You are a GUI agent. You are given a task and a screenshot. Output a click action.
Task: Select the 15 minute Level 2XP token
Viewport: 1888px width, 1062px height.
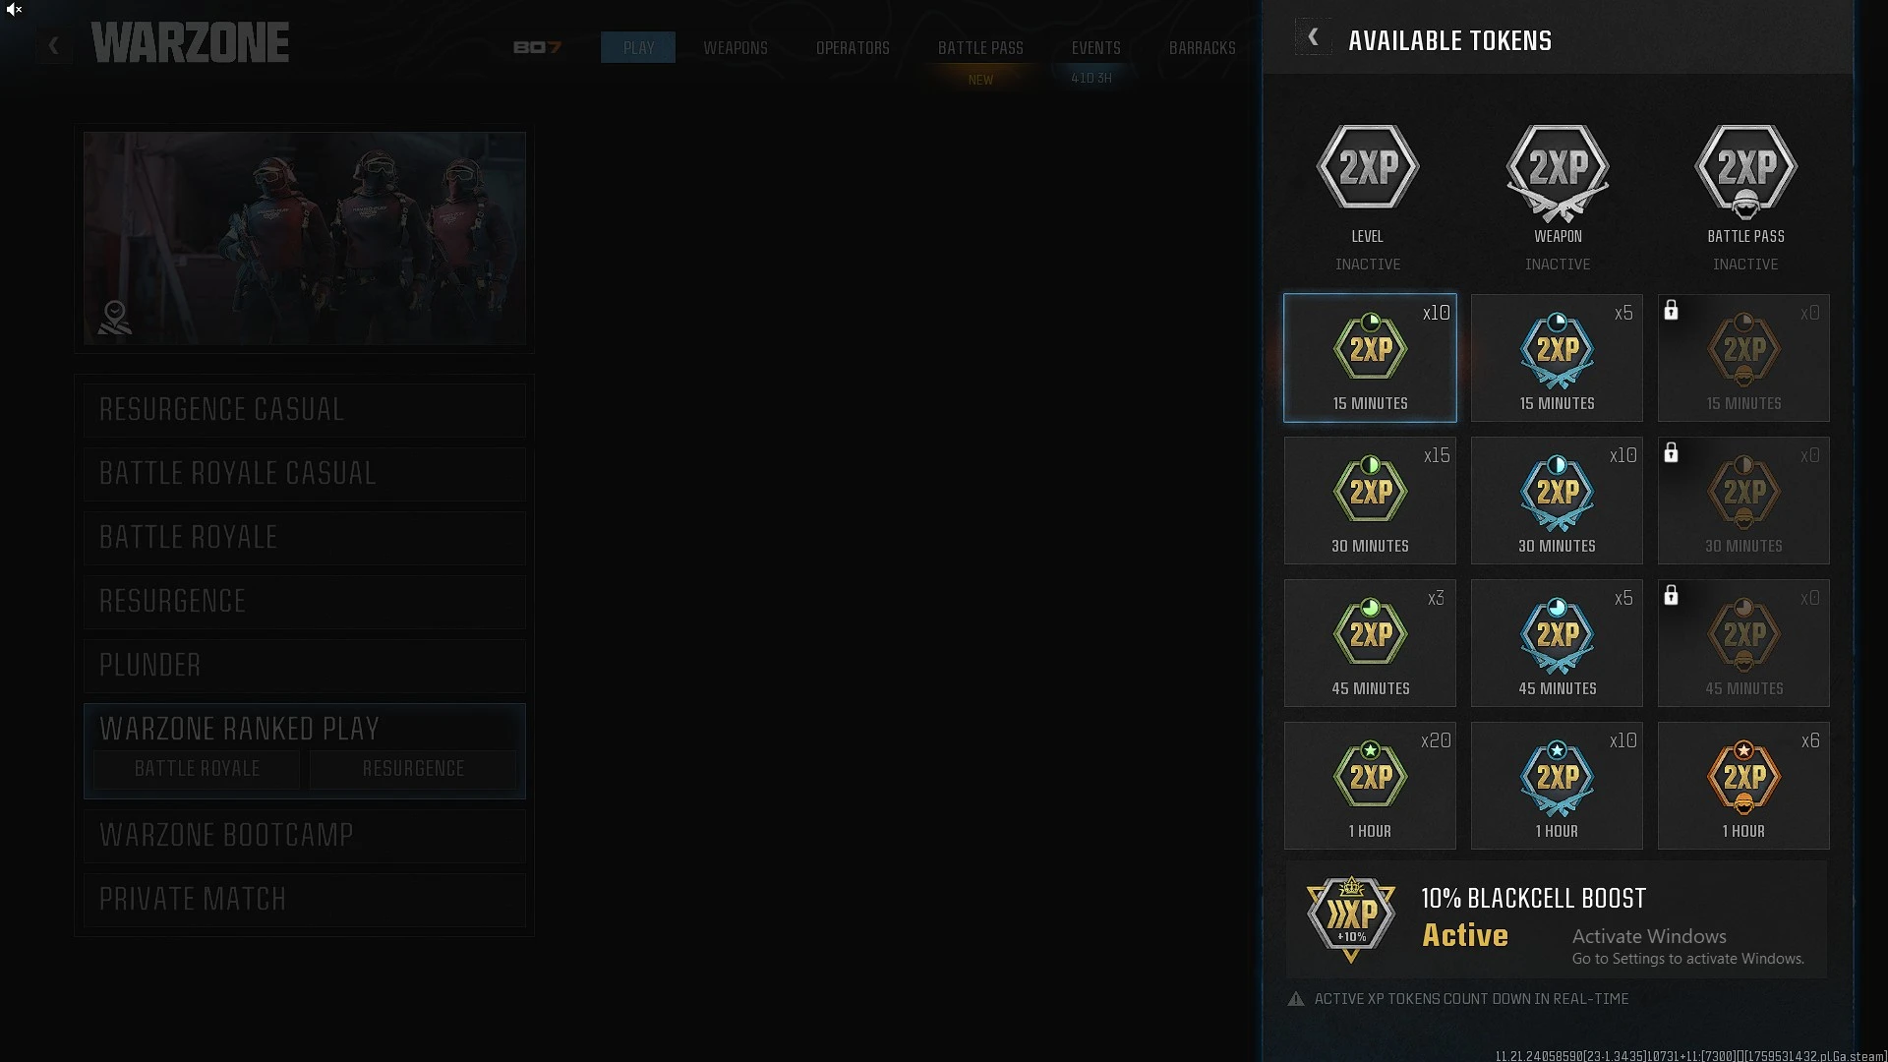coord(1370,358)
